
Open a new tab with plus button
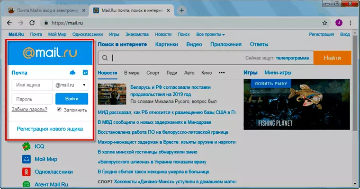click(x=181, y=10)
